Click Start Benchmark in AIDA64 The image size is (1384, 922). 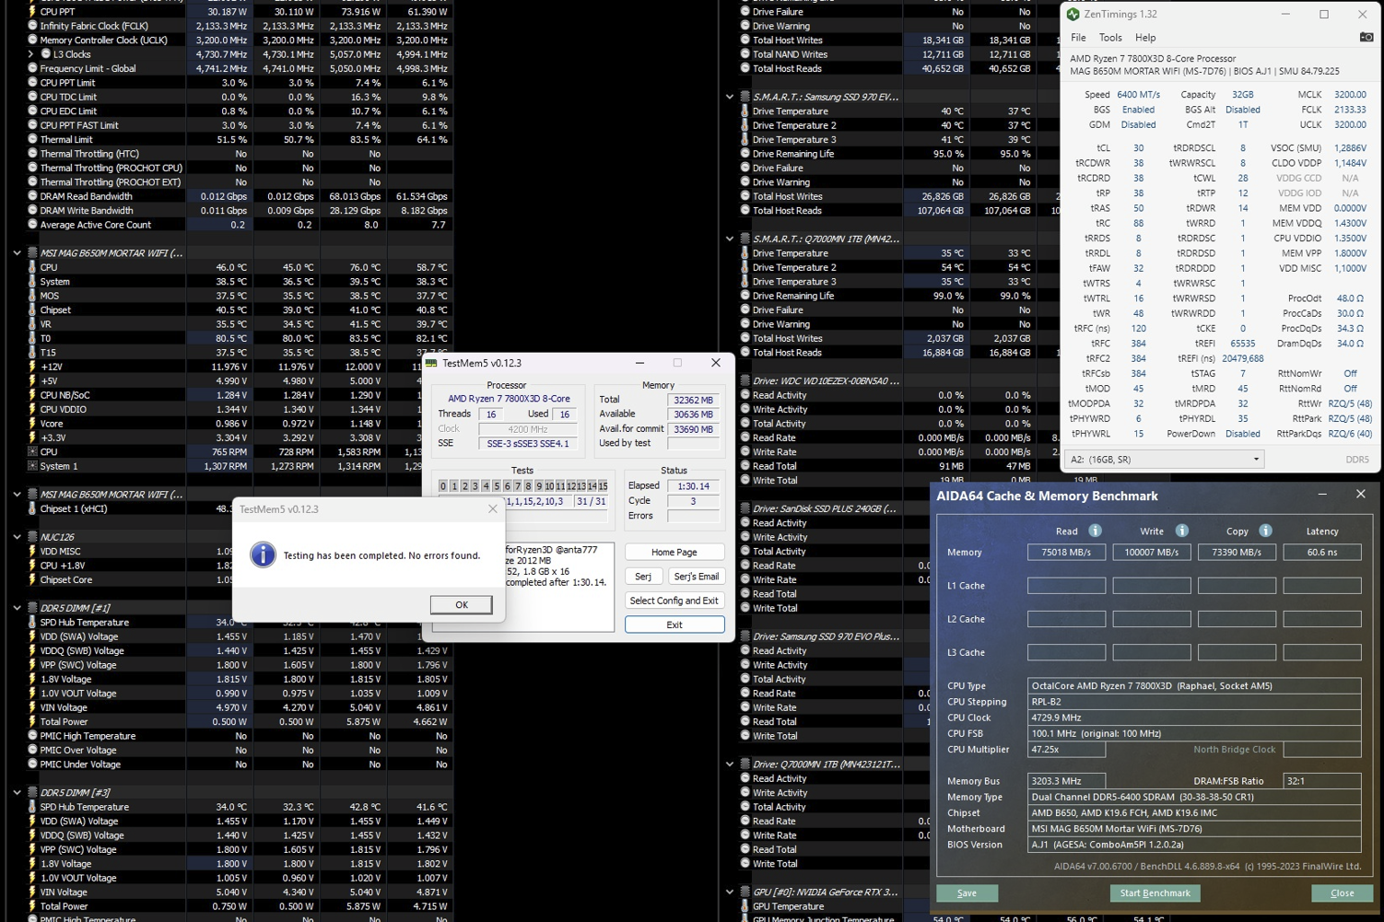[1155, 893]
